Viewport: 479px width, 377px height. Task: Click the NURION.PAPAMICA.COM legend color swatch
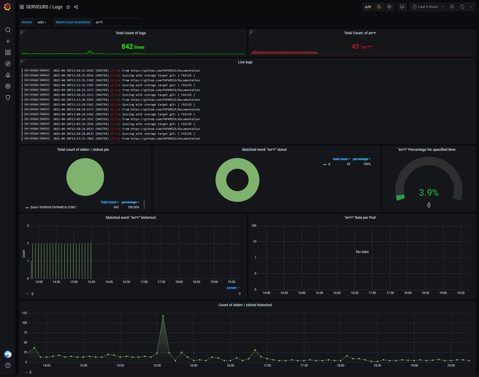27,208
